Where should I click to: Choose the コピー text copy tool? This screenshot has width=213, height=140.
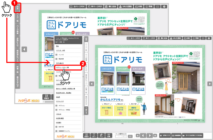coord(94,135)
